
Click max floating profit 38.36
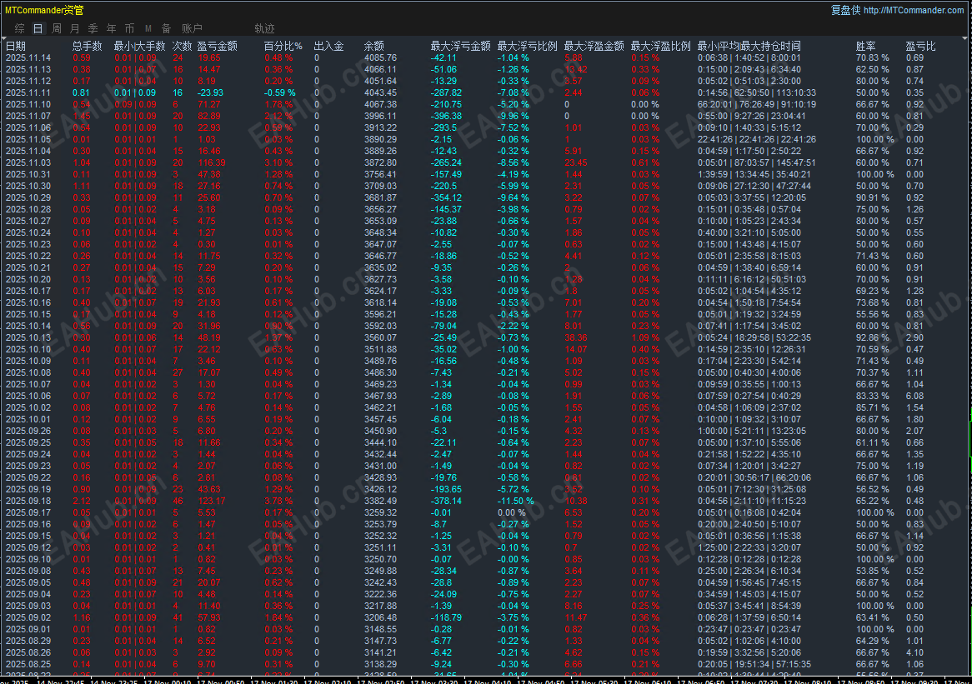(575, 337)
